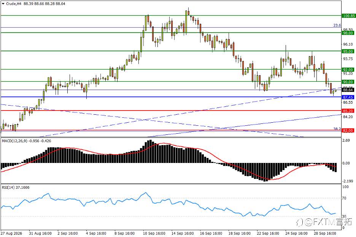Click the green 98.00 level tag
This screenshot has width=356, height=237.
tap(348, 33)
